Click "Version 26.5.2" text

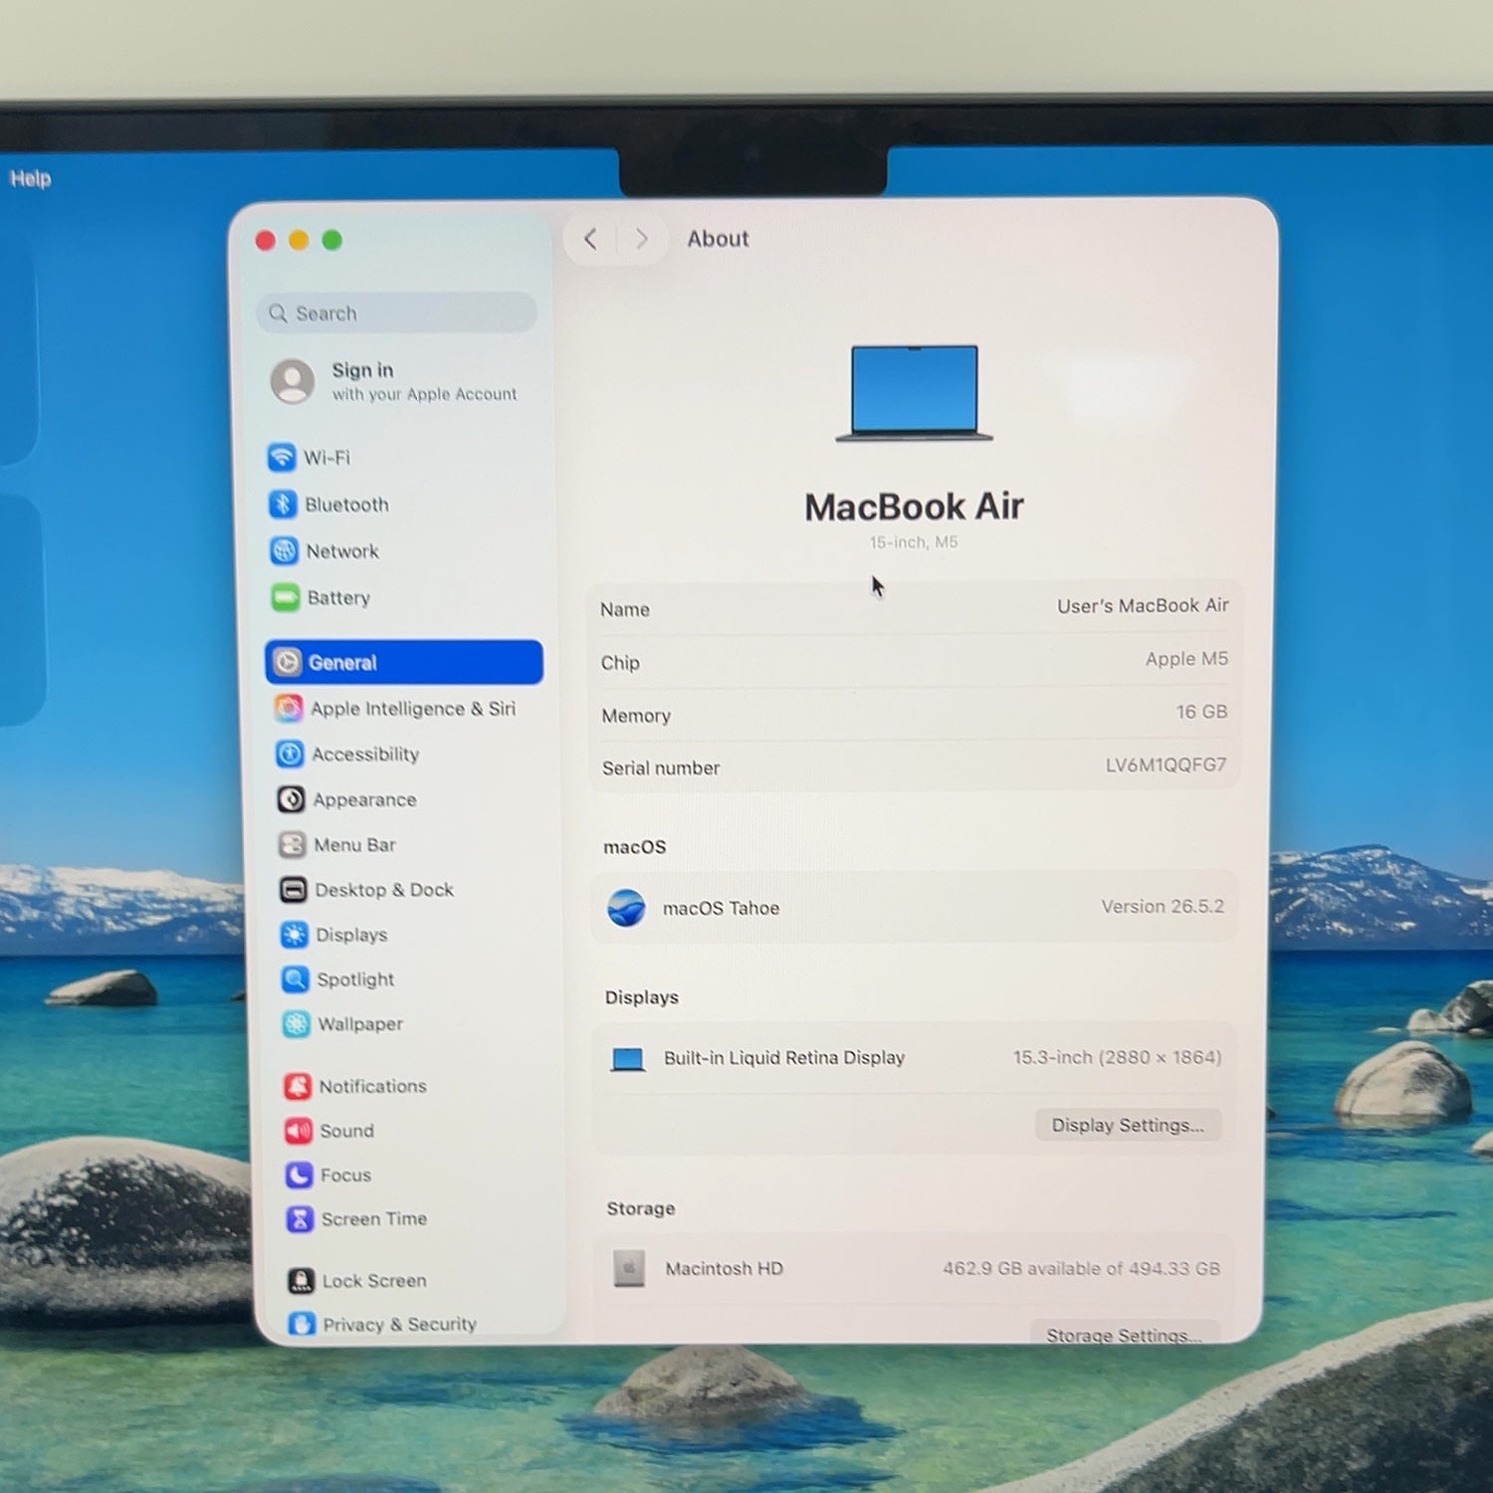[x=1163, y=906]
